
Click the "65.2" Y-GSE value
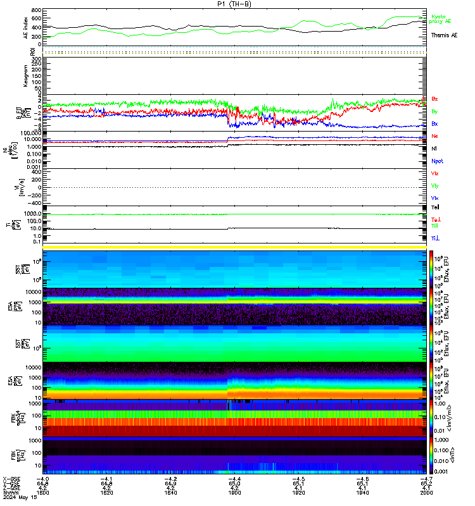point(426,484)
